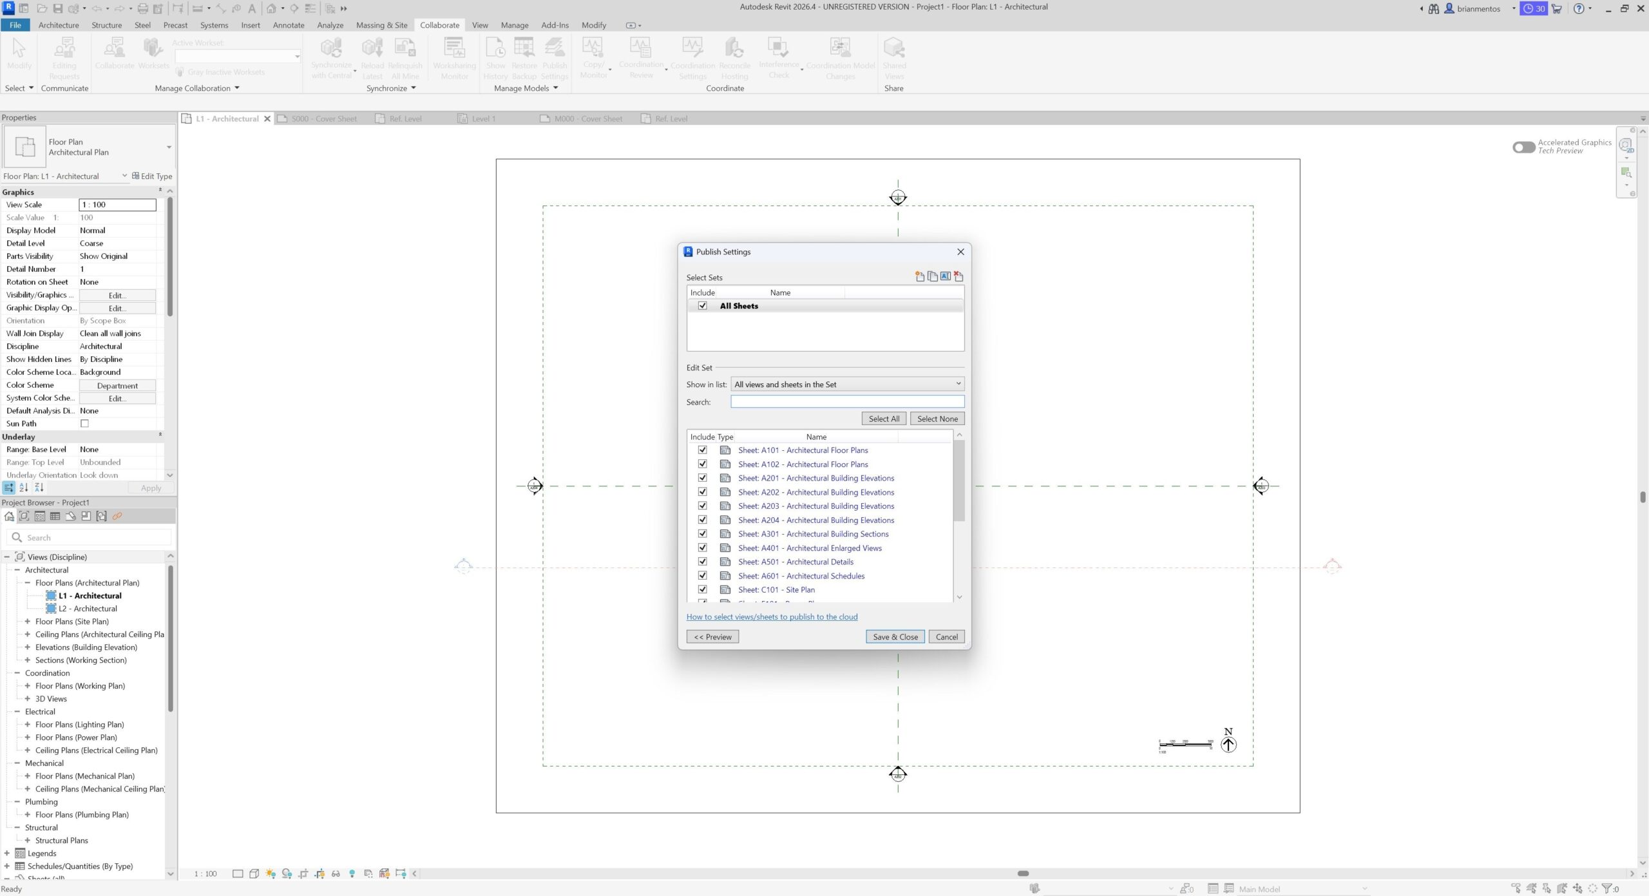The image size is (1649, 896).
Task: Uncheck Sheet A201 Building Elevations
Action: (703, 478)
